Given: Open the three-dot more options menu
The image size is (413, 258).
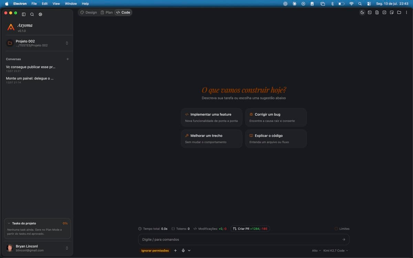Looking at the screenshot, I should point(406,12).
